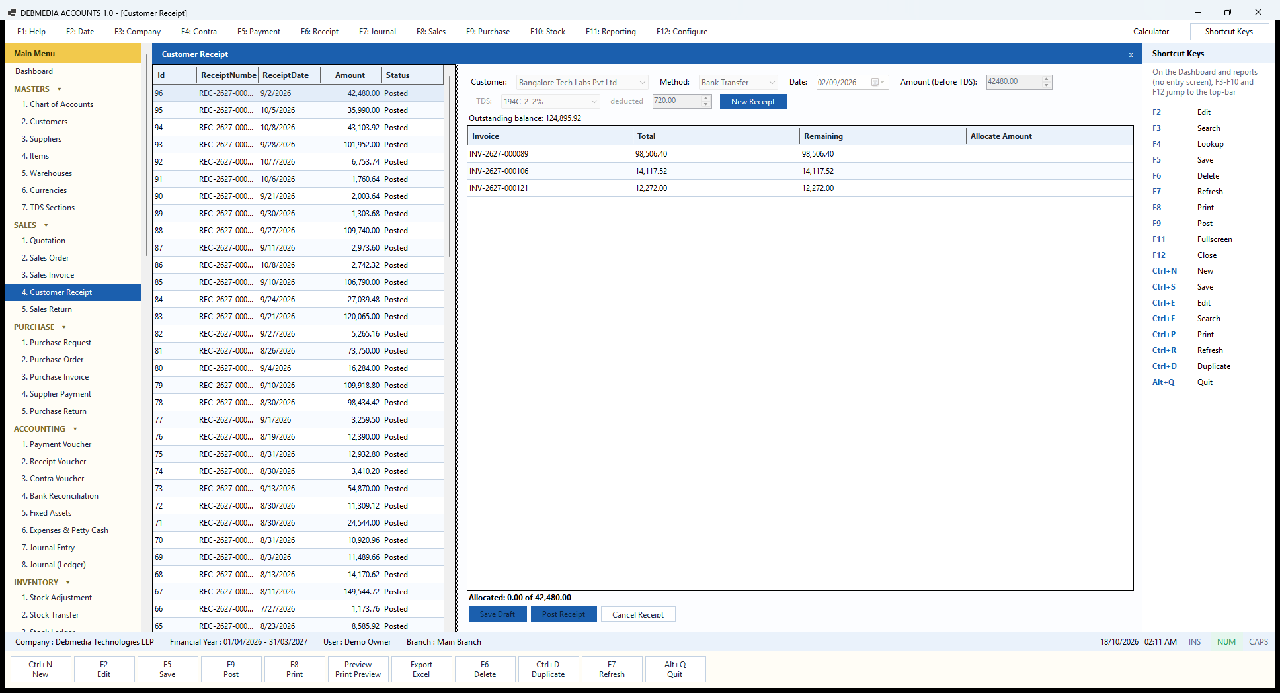Viewport: 1280px width, 693px height.
Task: Open the Method dropdown showing Bank Transfer
Action: 738,82
